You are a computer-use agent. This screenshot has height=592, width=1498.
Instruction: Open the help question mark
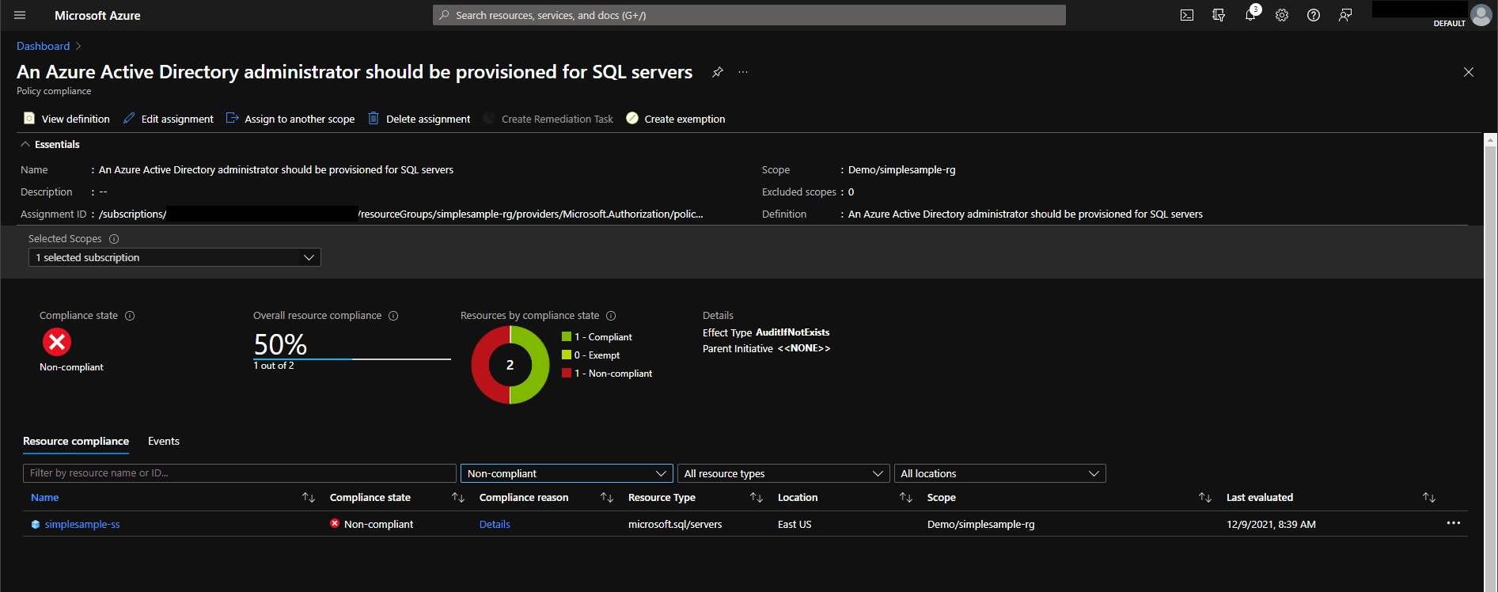click(1314, 15)
